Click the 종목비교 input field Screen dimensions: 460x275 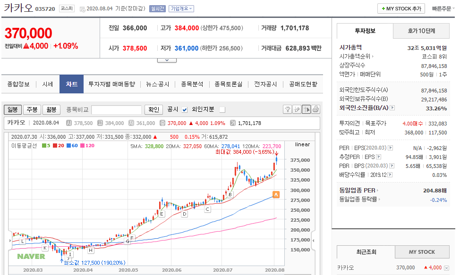117,110
